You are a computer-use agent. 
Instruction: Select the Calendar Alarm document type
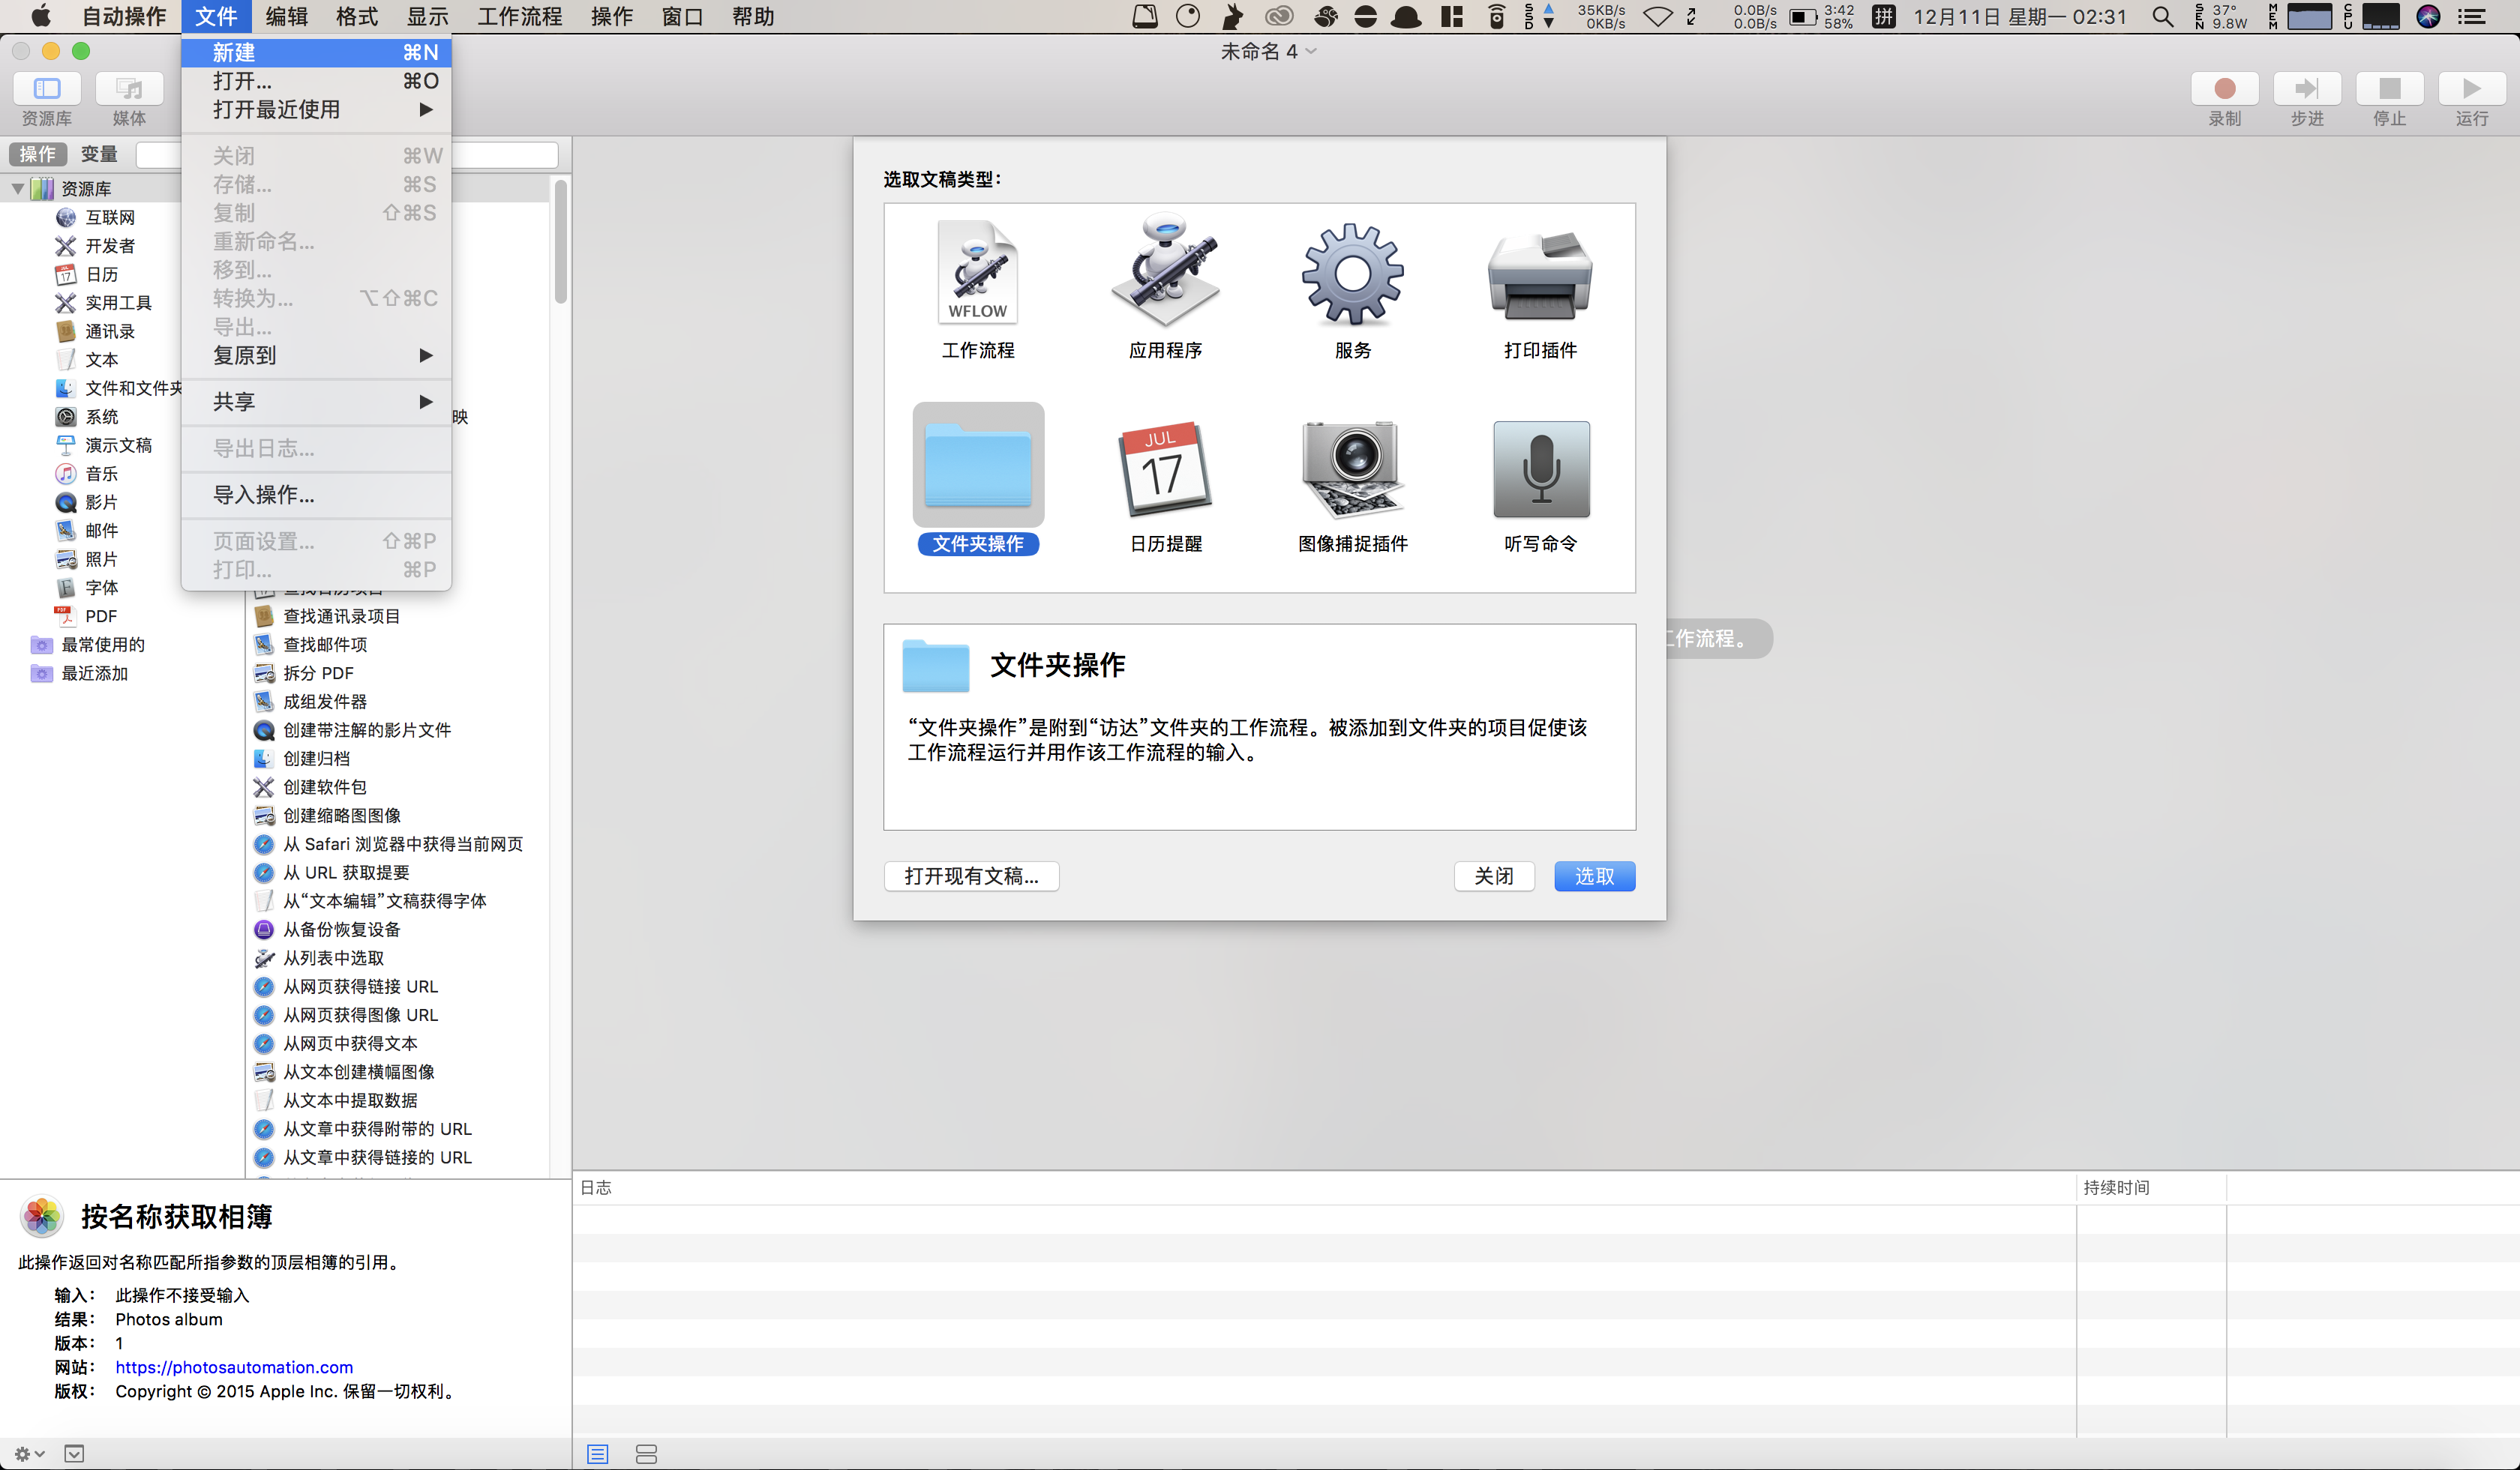coord(1165,469)
